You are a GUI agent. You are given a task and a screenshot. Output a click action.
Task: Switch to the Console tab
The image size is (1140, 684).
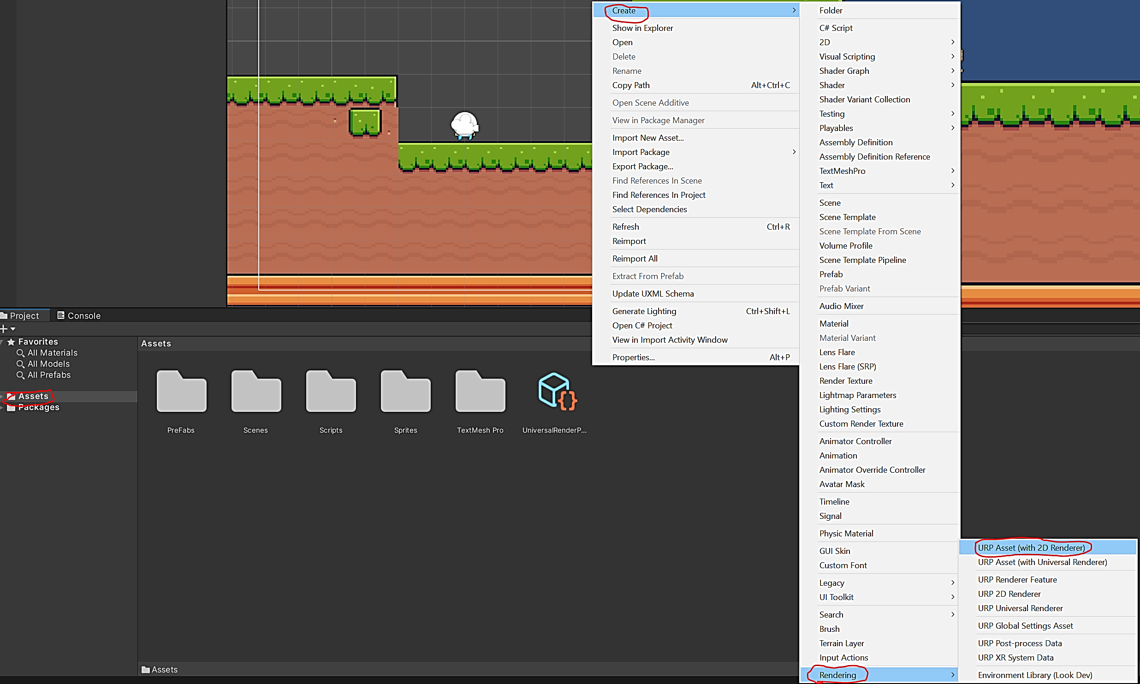[x=78, y=315]
